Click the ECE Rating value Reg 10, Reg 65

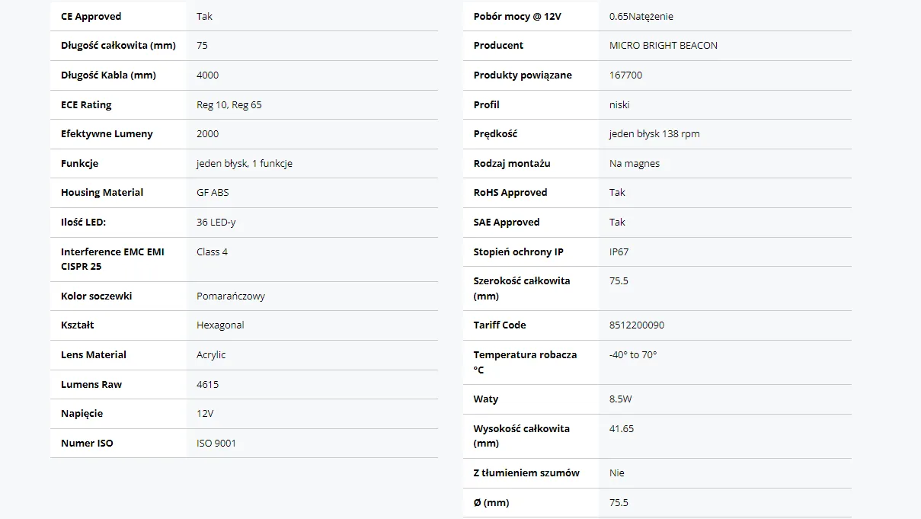point(229,104)
